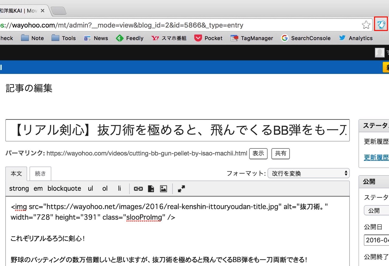The width and height of the screenshot is (389, 266).
Task: Insert ol list from editor toolbar
Action: (105, 189)
